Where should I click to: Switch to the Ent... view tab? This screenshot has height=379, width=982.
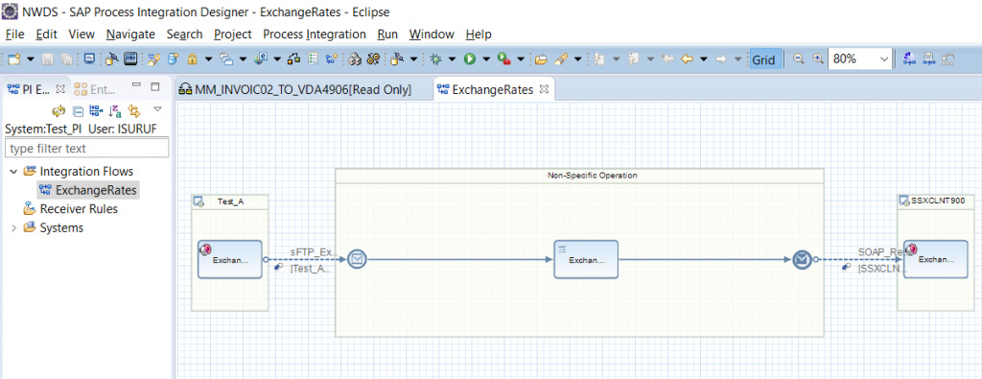point(96,89)
